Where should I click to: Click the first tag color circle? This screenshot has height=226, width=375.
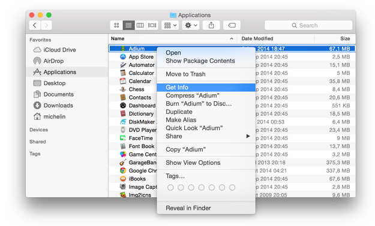point(170,188)
